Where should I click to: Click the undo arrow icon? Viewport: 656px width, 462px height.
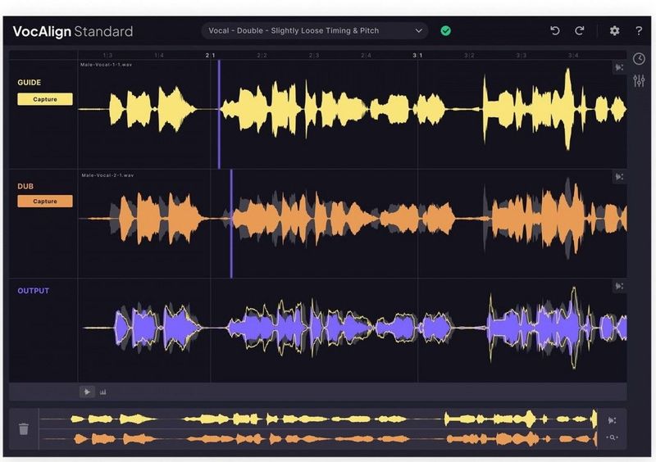click(x=555, y=30)
